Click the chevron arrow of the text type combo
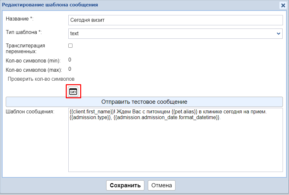Viewport: 289px width, 195px height. [278, 33]
